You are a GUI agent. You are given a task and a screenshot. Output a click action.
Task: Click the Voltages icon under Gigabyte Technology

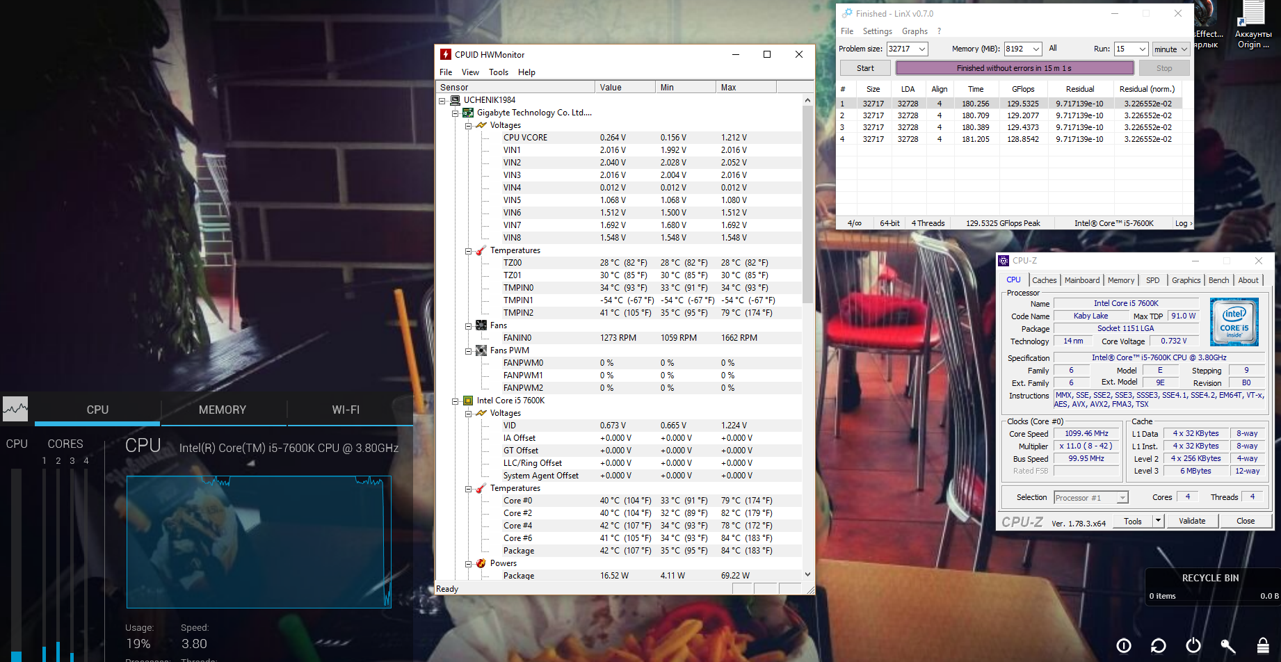tap(481, 125)
